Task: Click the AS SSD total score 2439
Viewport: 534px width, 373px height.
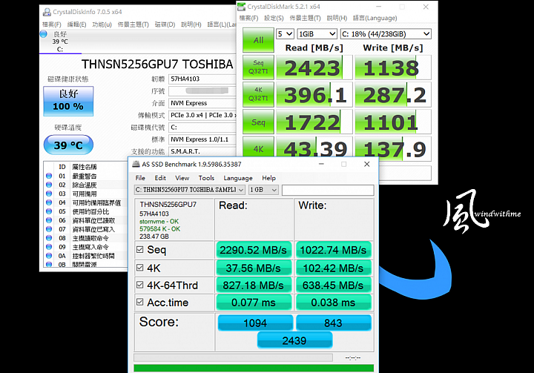Action: (294, 340)
